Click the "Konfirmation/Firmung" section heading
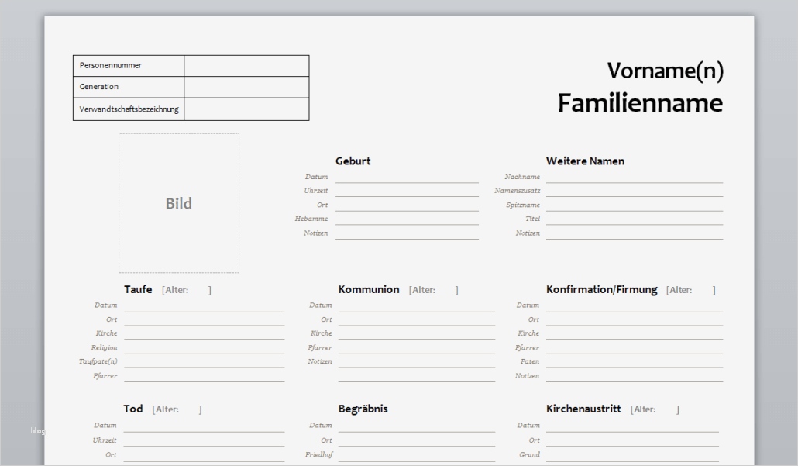798x466 pixels. (x=601, y=289)
